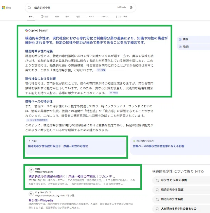Click the heading 現代社会における影響
This screenshot has height=213, width=210.
coord(40,79)
